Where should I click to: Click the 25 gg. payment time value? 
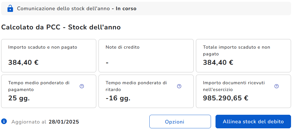(x=19, y=98)
